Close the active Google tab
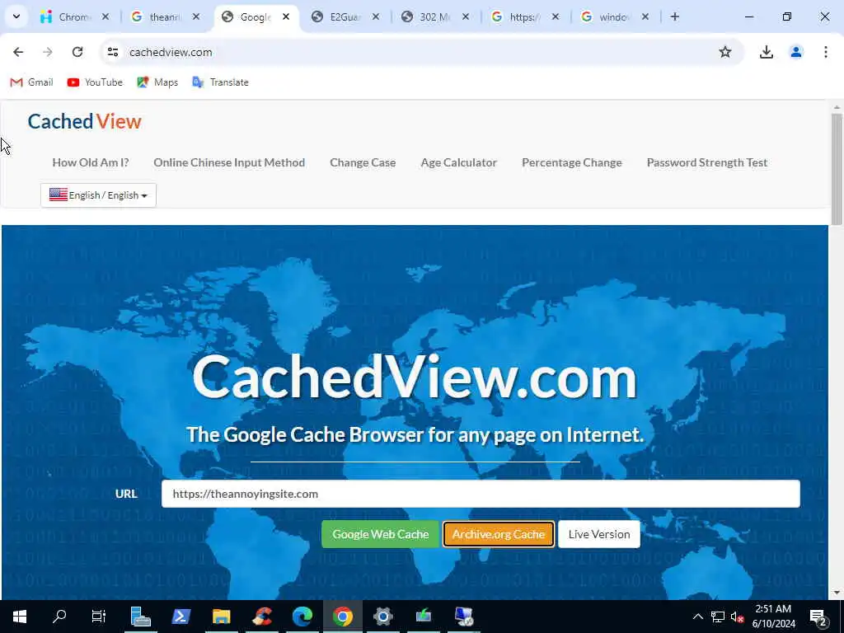The image size is (844, 633). [286, 16]
